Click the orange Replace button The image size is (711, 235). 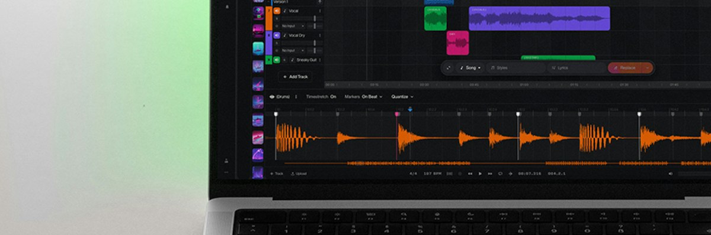point(625,68)
